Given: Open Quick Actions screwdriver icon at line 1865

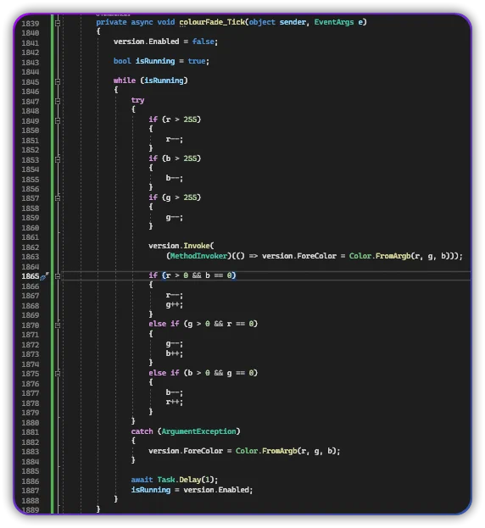Looking at the screenshot, I should pyautogui.click(x=44, y=276).
